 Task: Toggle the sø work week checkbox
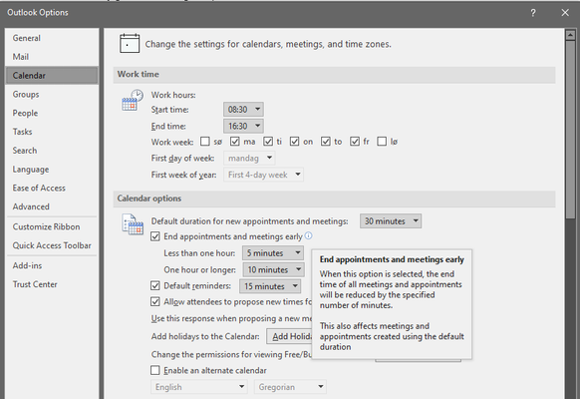(204, 142)
